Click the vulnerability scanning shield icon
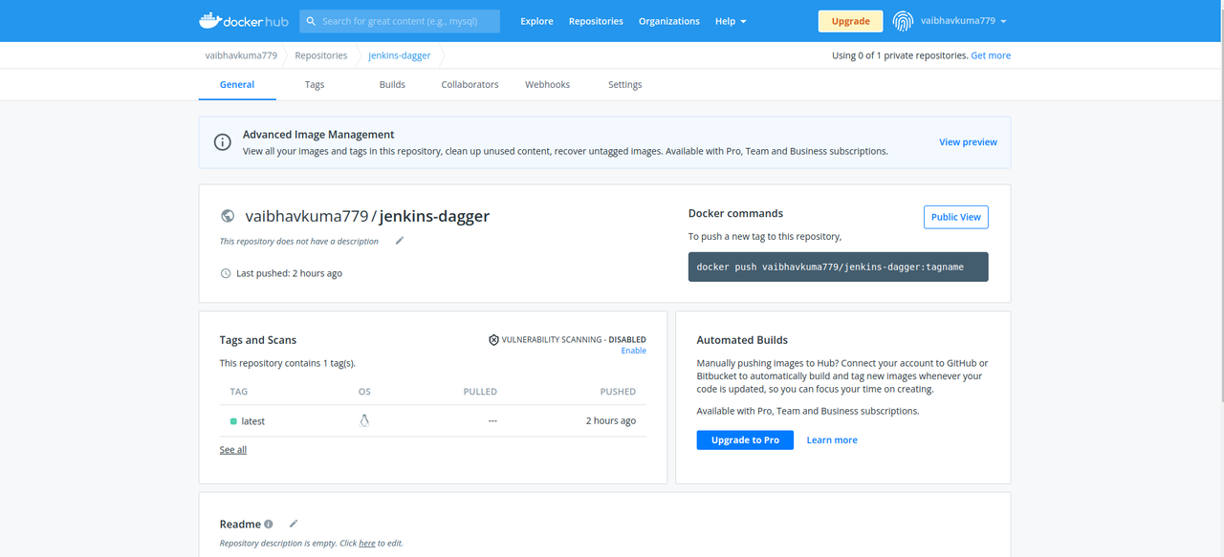 493,339
